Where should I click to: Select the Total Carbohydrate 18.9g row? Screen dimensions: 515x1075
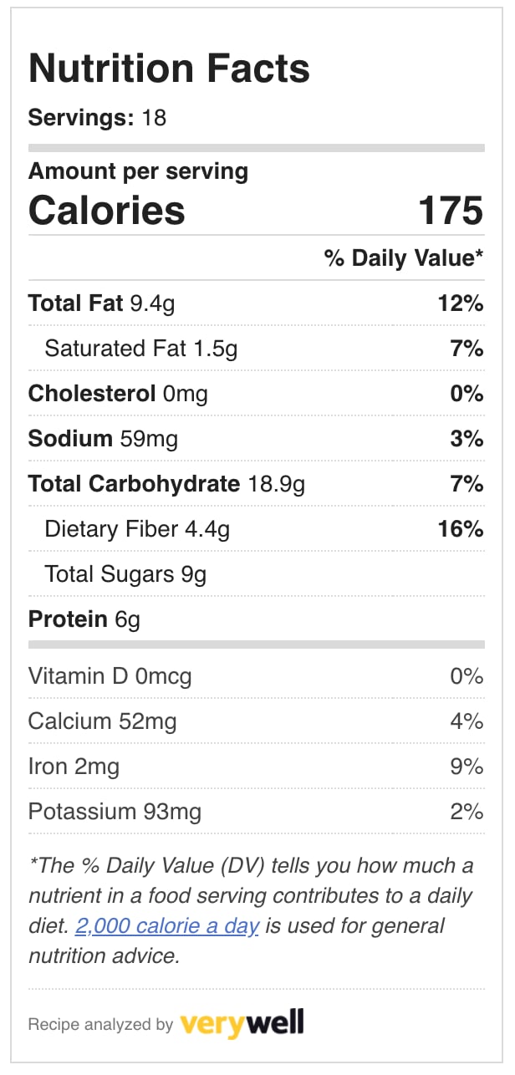coord(257,484)
